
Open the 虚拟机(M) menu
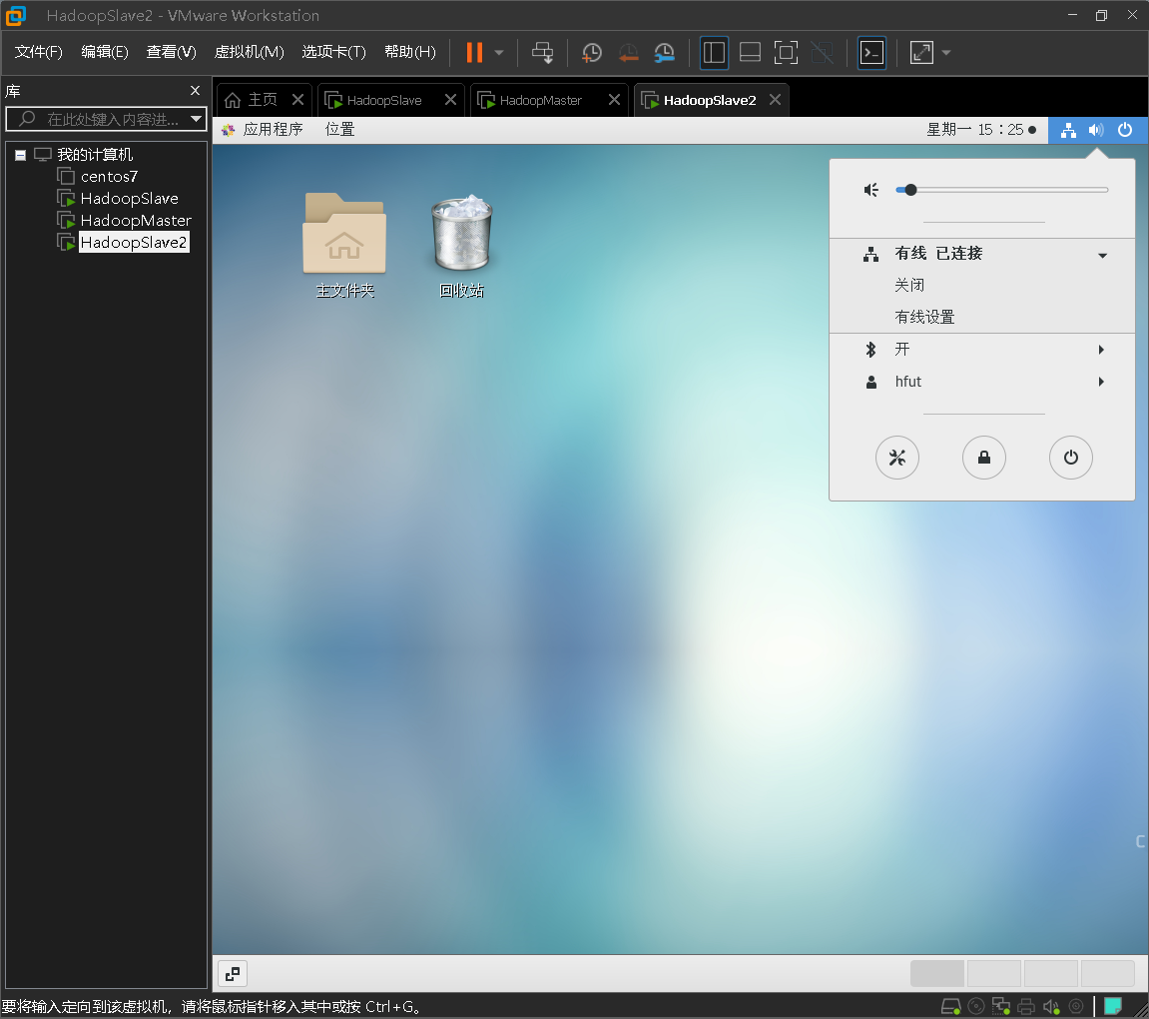pyautogui.click(x=249, y=52)
